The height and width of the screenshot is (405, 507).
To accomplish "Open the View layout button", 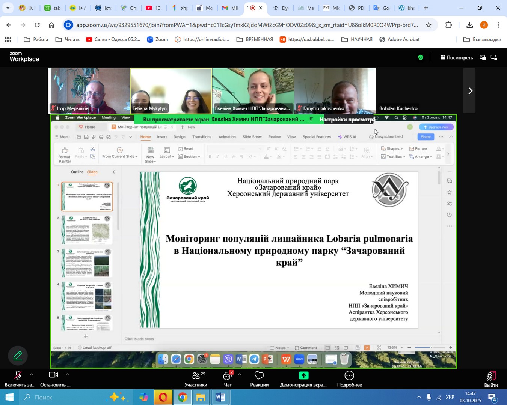I will [457, 58].
